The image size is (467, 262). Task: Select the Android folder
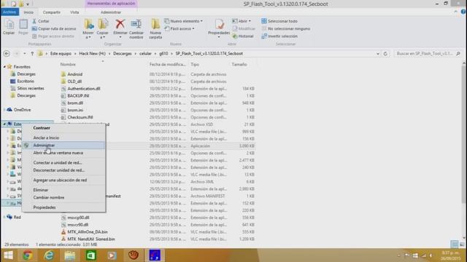pos(75,74)
